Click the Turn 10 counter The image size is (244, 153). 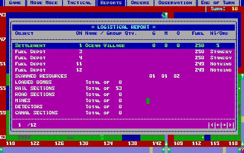[x=224, y=9]
